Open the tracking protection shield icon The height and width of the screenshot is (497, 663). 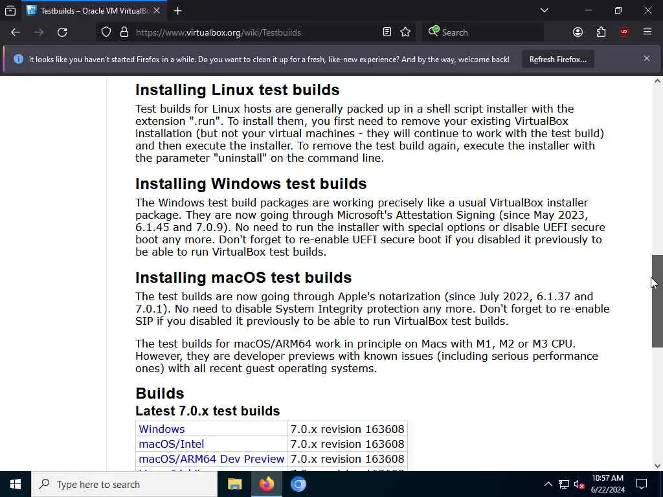coord(106,32)
